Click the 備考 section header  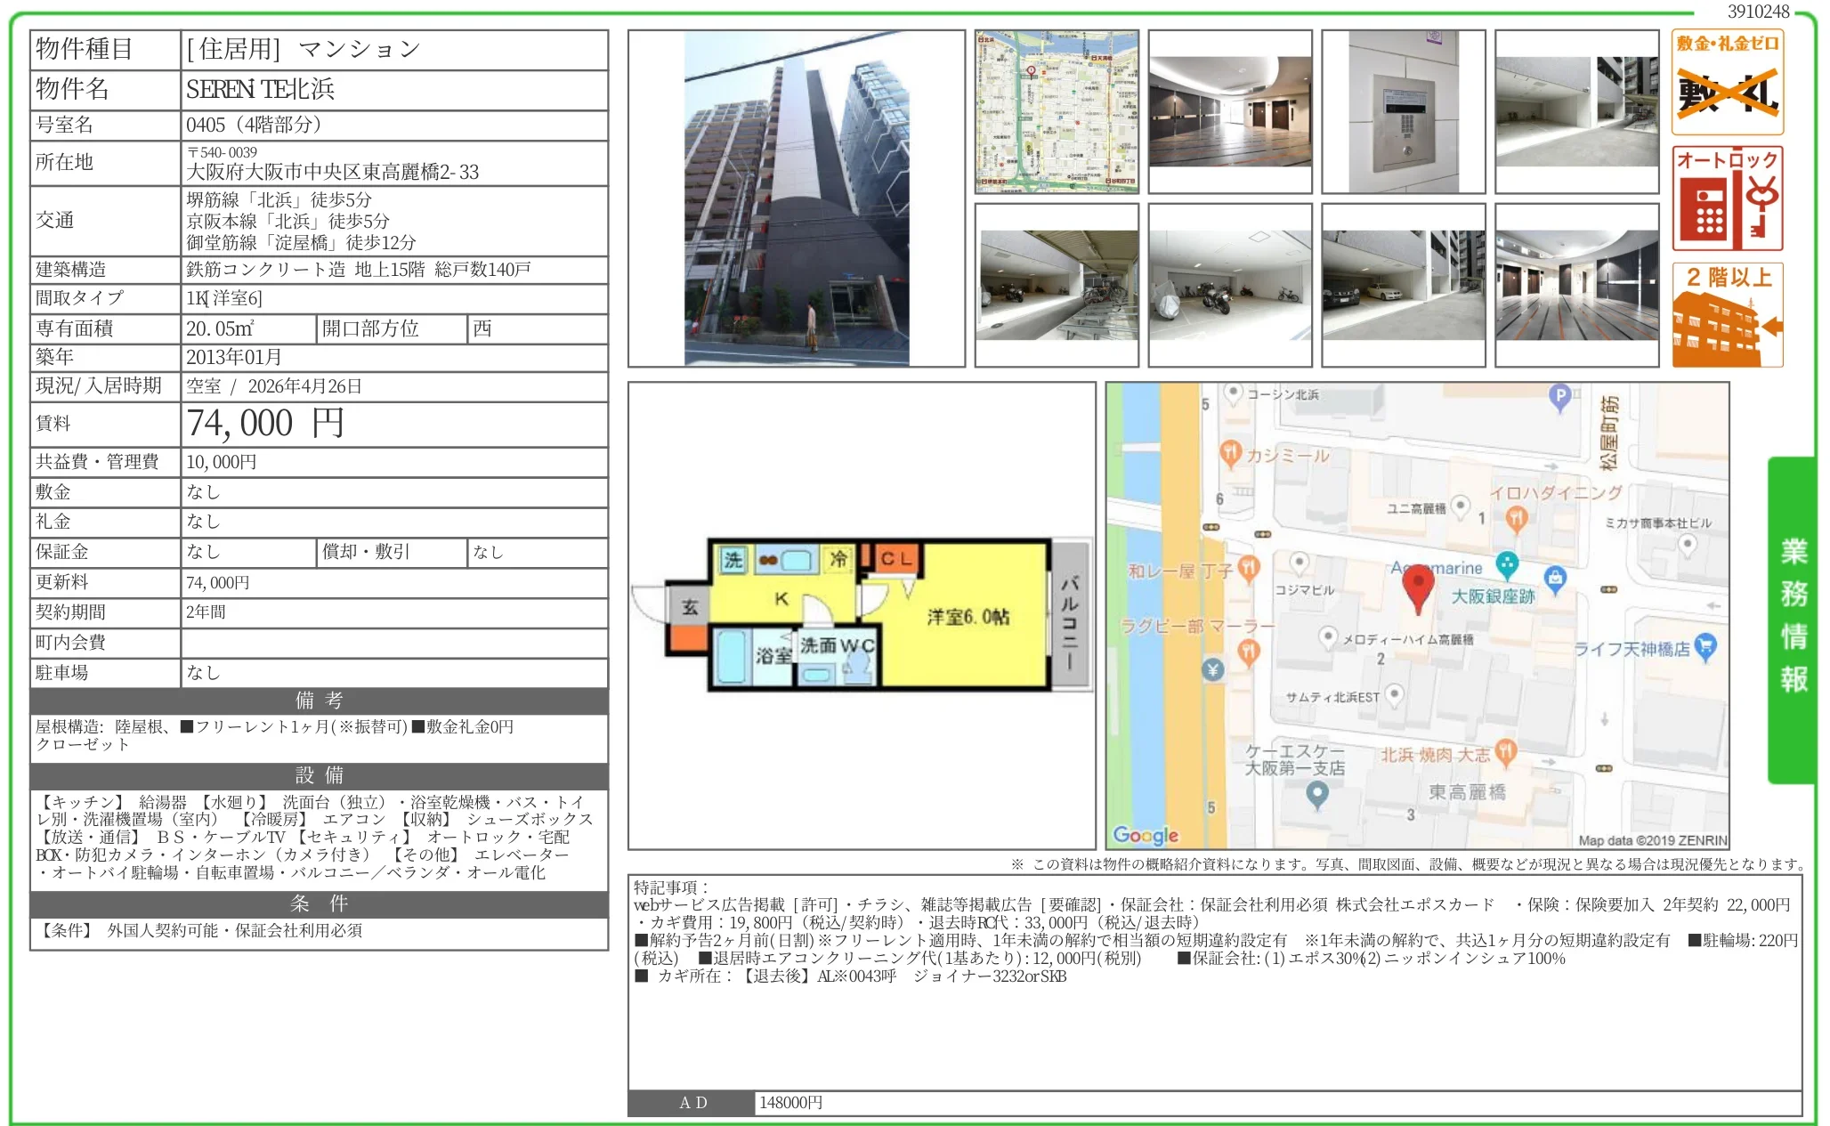[316, 701]
